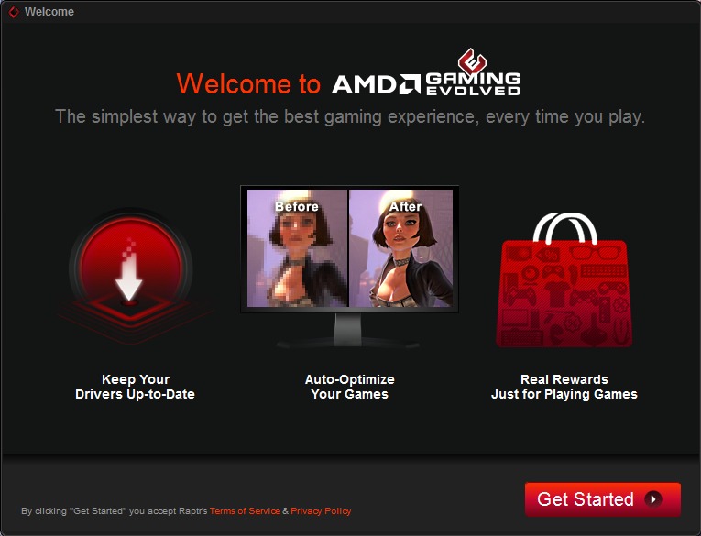The width and height of the screenshot is (701, 536).
Task: Click the Raptr logo in title bar
Action: point(14,12)
